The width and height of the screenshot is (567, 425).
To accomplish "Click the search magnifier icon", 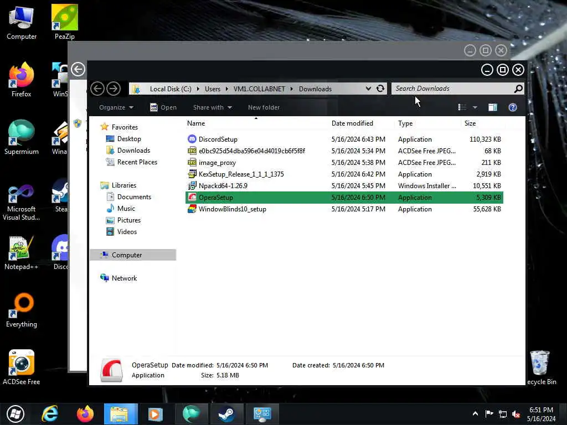I will click(518, 89).
